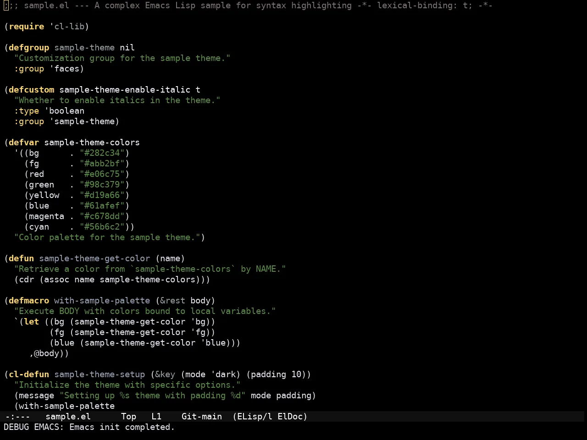587x440 pixels.
Task: Click function name 'sample-theme-get-color' after defun
Action: pos(94,258)
